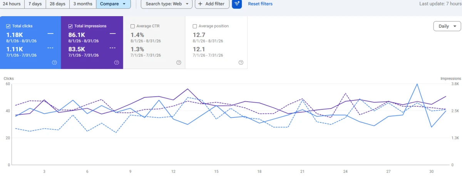The image size is (462, 184).
Task: Click the 12.1 previous position value
Action: click(199, 49)
